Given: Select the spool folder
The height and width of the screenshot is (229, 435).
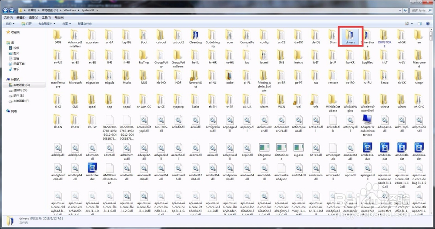Looking at the screenshot, I should pos(92,101).
